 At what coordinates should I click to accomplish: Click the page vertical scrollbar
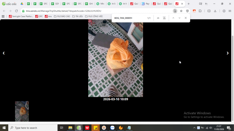coord(232,78)
